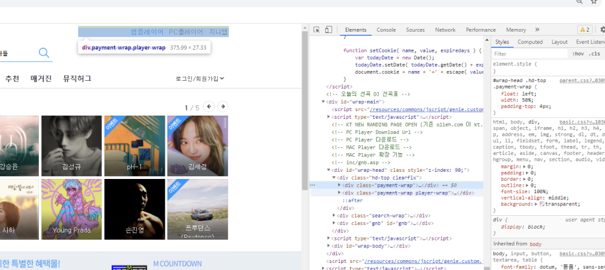
Task: Open the Elements tab
Action: click(356, 30)
